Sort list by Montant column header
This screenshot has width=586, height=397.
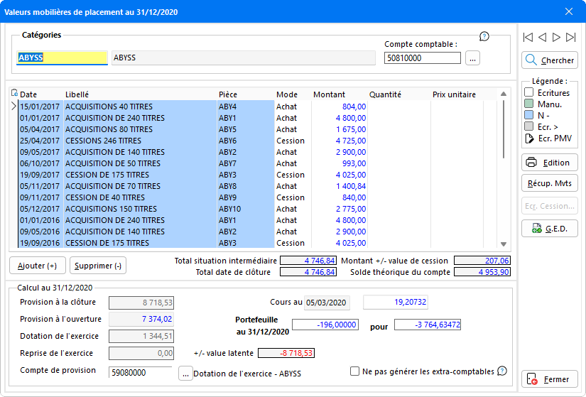coord(329,94)
